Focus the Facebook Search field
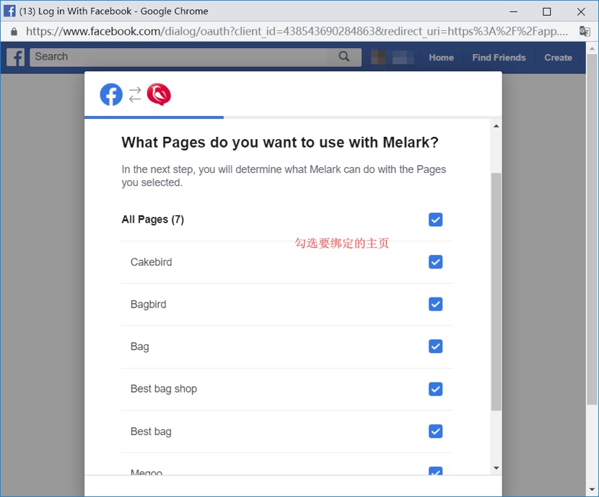 click(196, 57)
